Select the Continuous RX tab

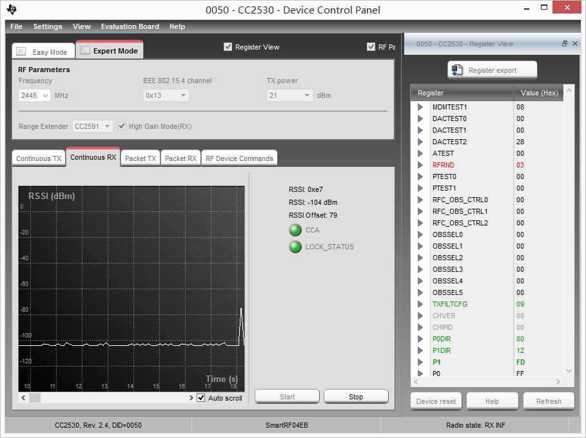pyautogui.click(x=93, y=157)
